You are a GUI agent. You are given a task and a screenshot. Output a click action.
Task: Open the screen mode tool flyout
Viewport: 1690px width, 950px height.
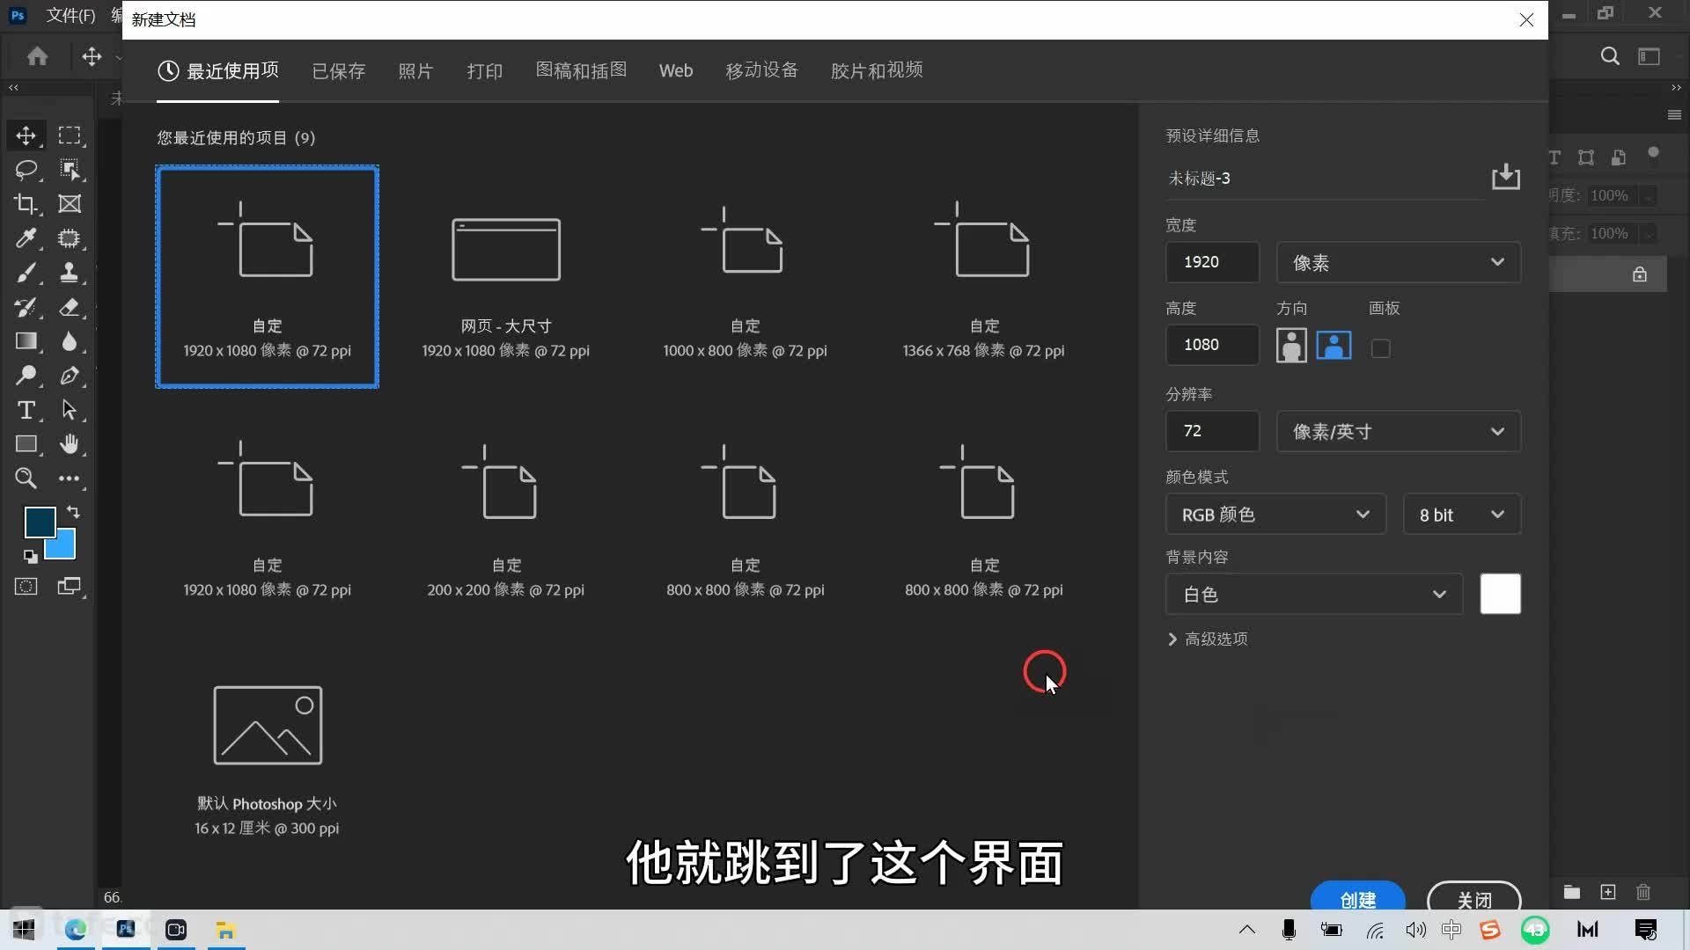[x=70, y=587]
